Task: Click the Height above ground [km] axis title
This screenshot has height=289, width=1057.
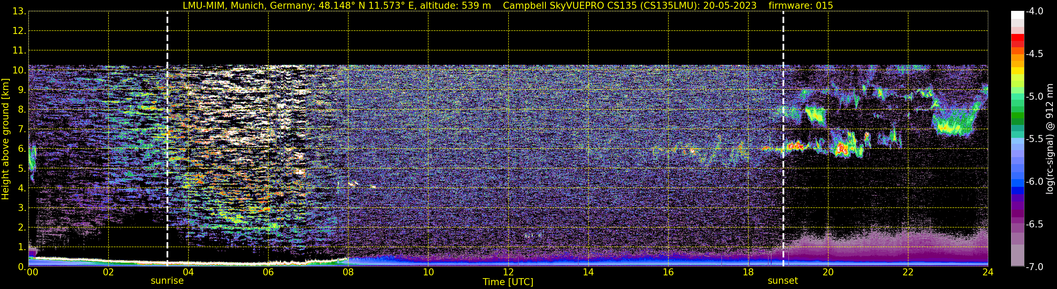Action: (x=5, y=139)
